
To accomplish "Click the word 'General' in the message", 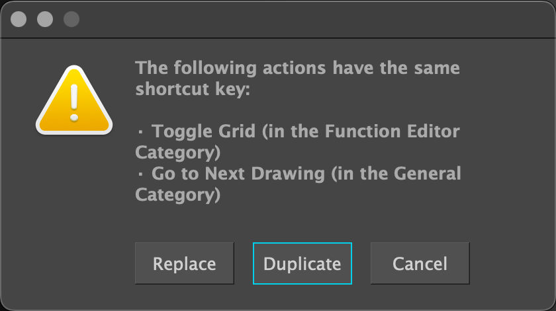I will [428, 174].
